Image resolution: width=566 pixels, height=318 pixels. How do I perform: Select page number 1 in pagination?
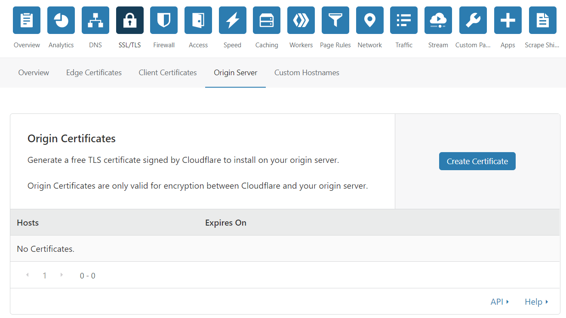point(44,275)
